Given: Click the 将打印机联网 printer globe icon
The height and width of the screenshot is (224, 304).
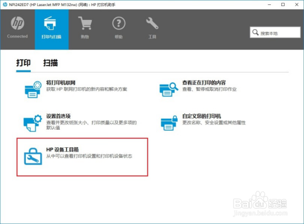Looking at the screenshot, I should 33,89.
